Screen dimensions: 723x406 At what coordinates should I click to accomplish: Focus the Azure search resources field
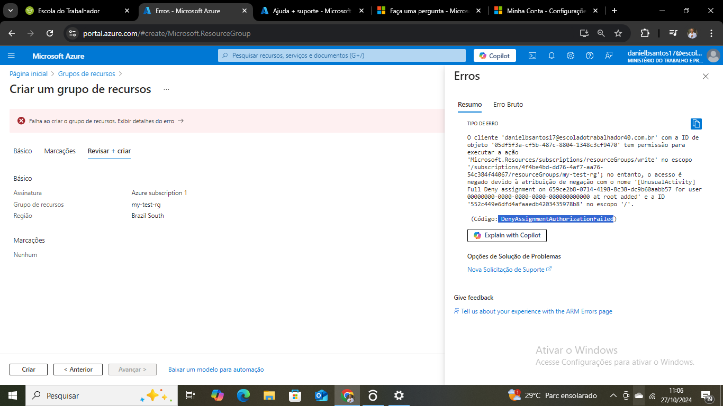(342, 56)
